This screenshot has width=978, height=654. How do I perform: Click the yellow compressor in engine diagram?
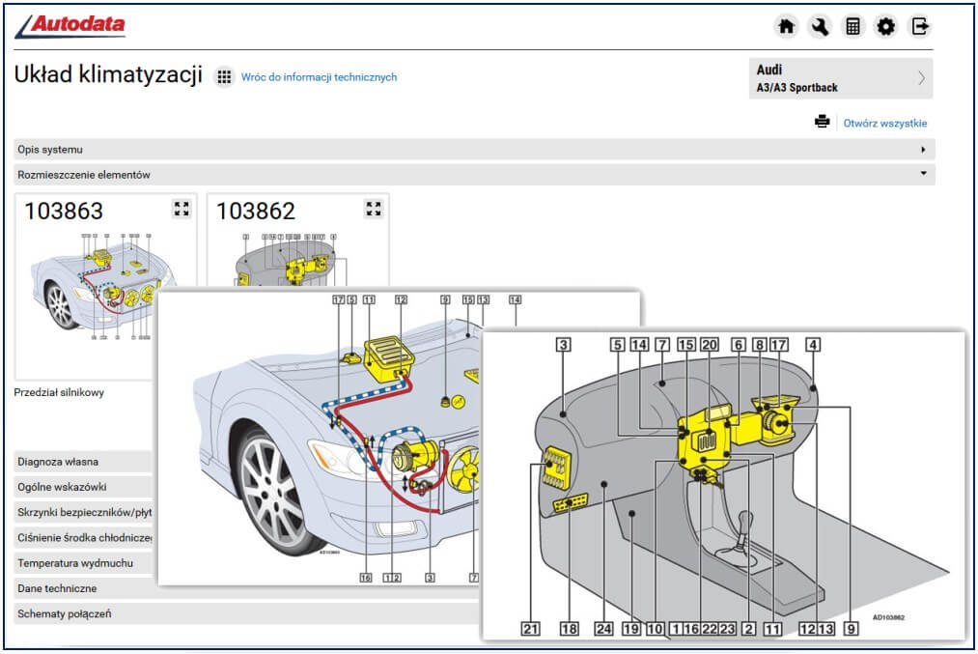coord(415,456)
